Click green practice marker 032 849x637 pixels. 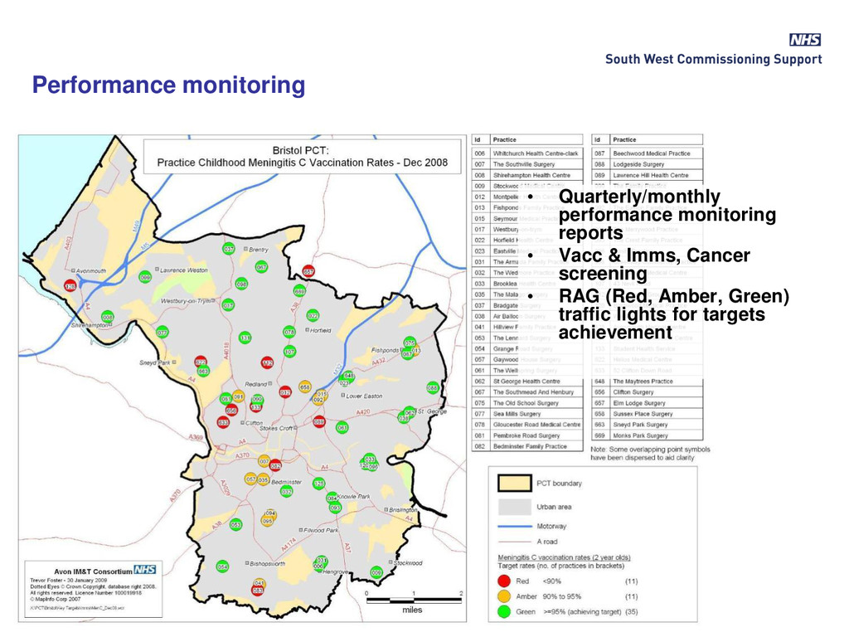tap(286, 491)
